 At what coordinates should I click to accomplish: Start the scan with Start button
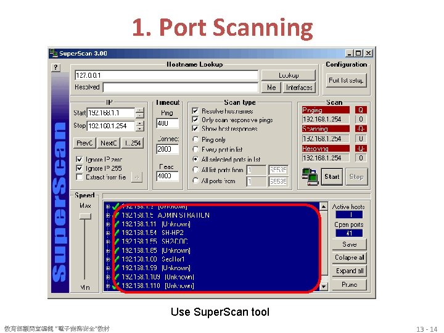[x=332, y=177]
